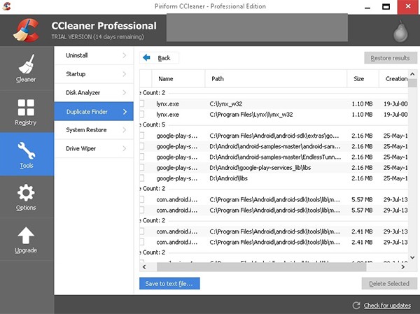
Task: Open the System Restore tool
Action: point(85,130)
